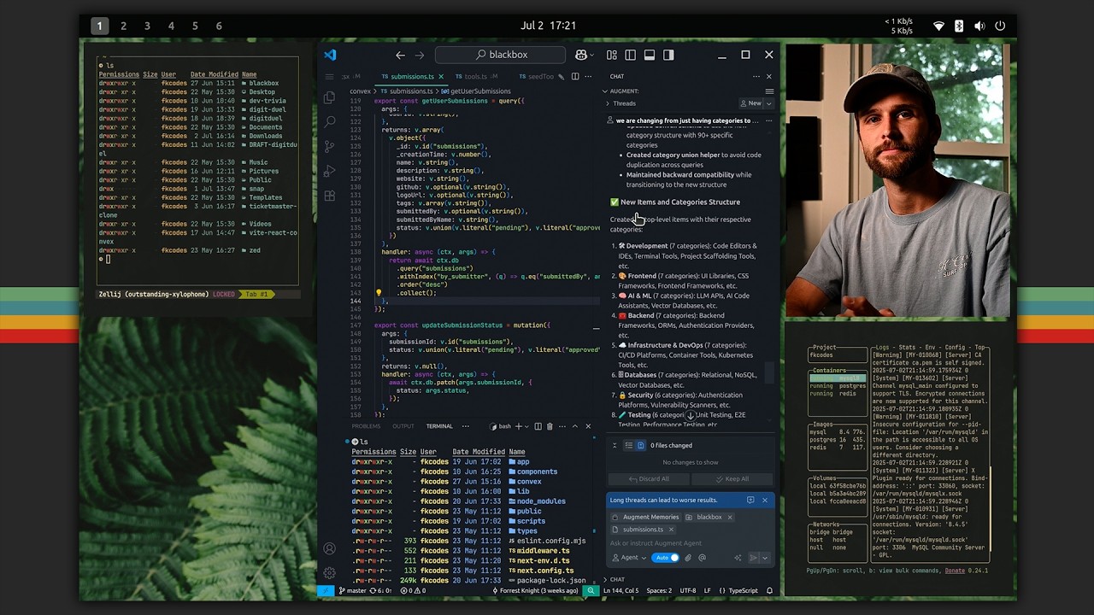Open the dropdown beside the send button
This screenshot has height=615, width=1094.
pos(764,558)
